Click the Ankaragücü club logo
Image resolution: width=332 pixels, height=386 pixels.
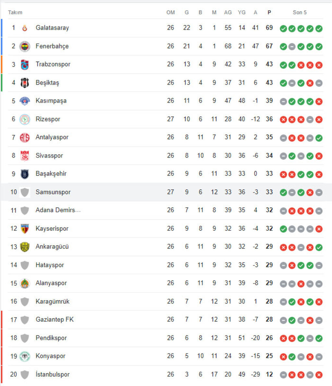(x=25, y=247)
